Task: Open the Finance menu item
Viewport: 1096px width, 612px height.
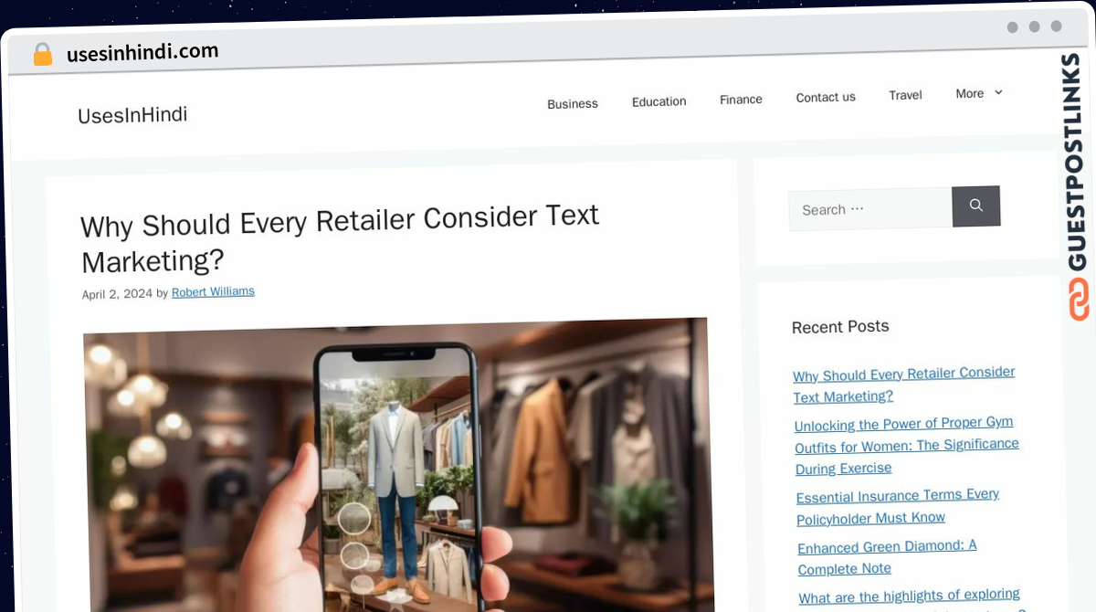Action: (741, 99)
